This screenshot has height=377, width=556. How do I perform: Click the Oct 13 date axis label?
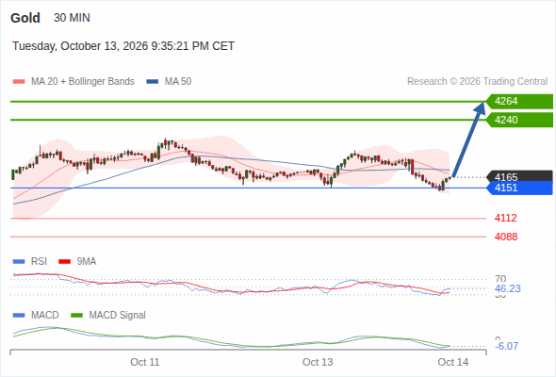318,362
